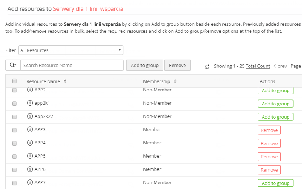Click the Total Count link
Screen dimensions: 302x189
[258, 66]
